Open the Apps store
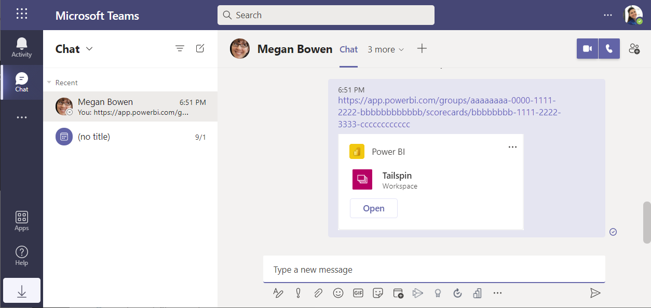 22,221
